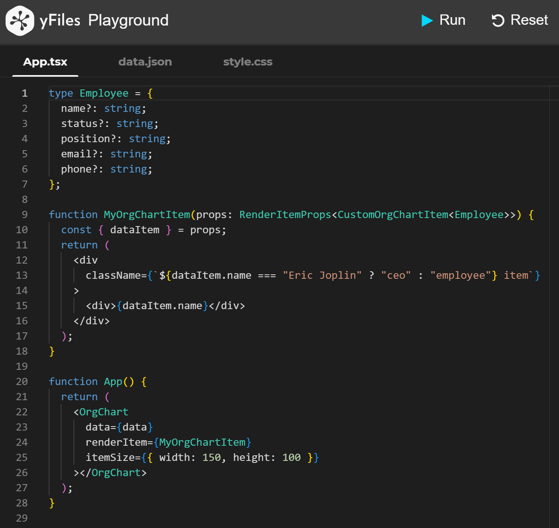Click the MyOrgChartItem function name on line 9
Screen dimensions: 559x528
pyautogui.click(x=147, y=215)
